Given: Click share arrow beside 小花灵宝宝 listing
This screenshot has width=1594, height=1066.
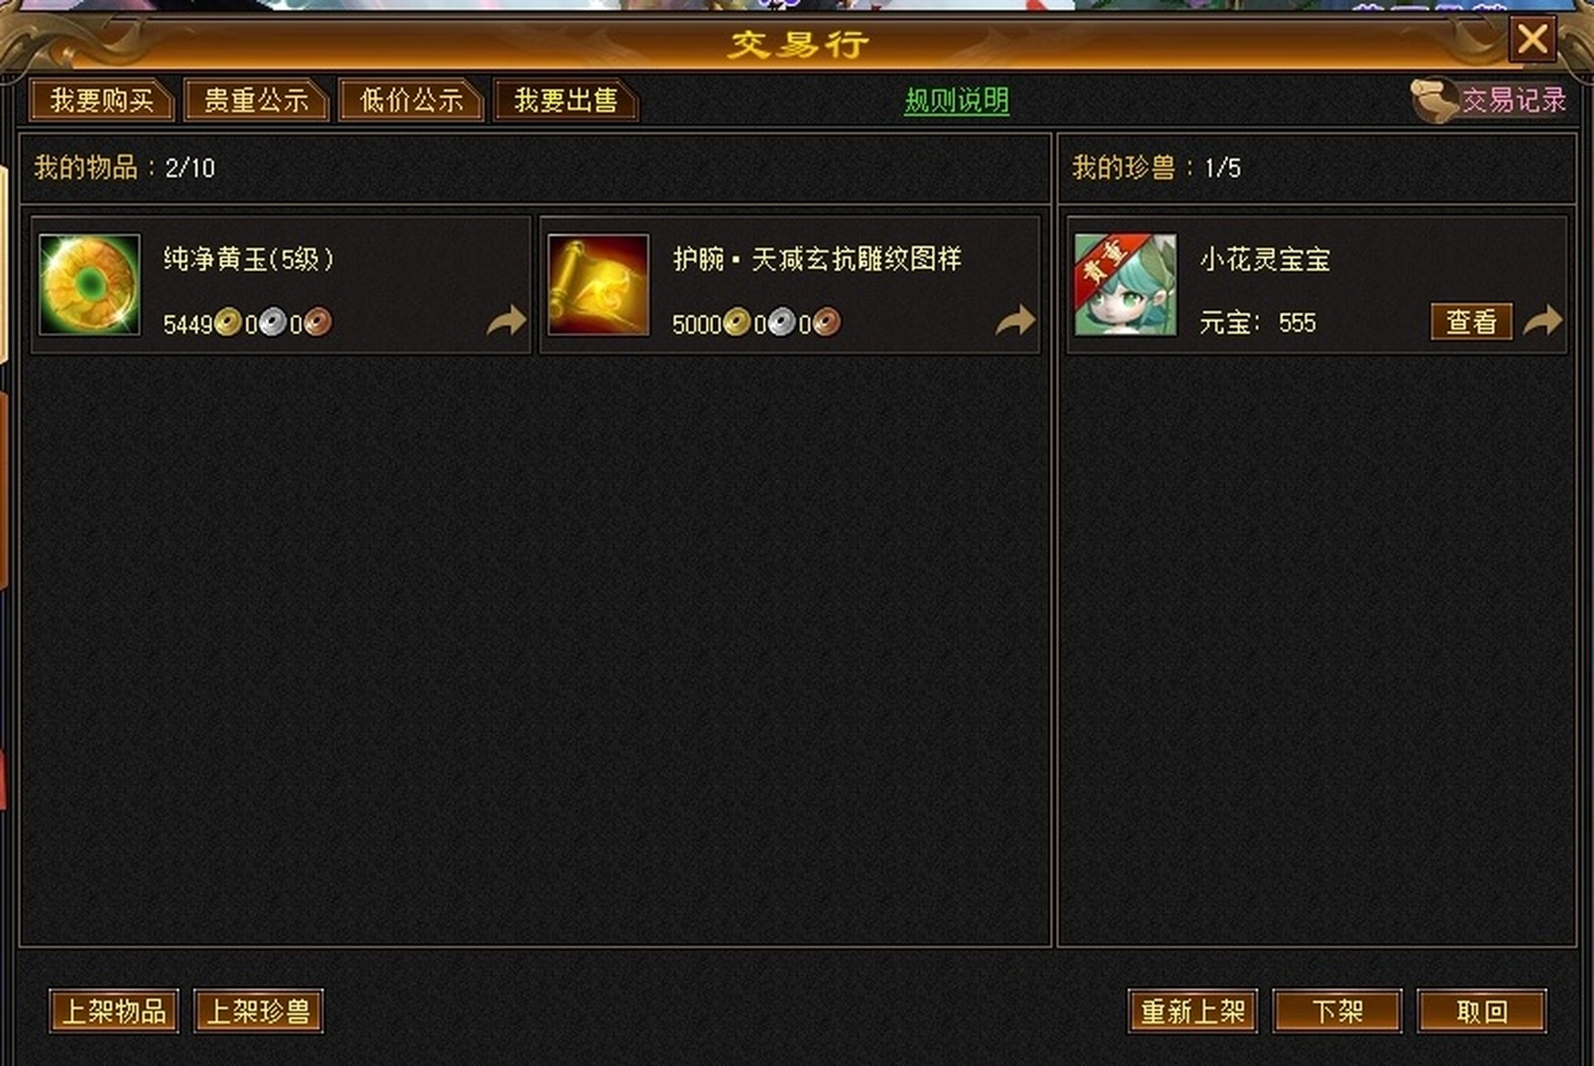Looking at the screenshot, I should click(x=1543, y=321).
